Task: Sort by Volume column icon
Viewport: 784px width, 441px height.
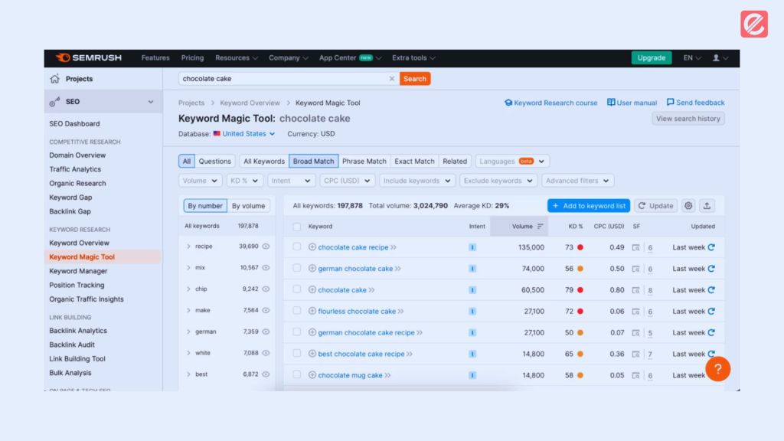Action: pos(540,227)
